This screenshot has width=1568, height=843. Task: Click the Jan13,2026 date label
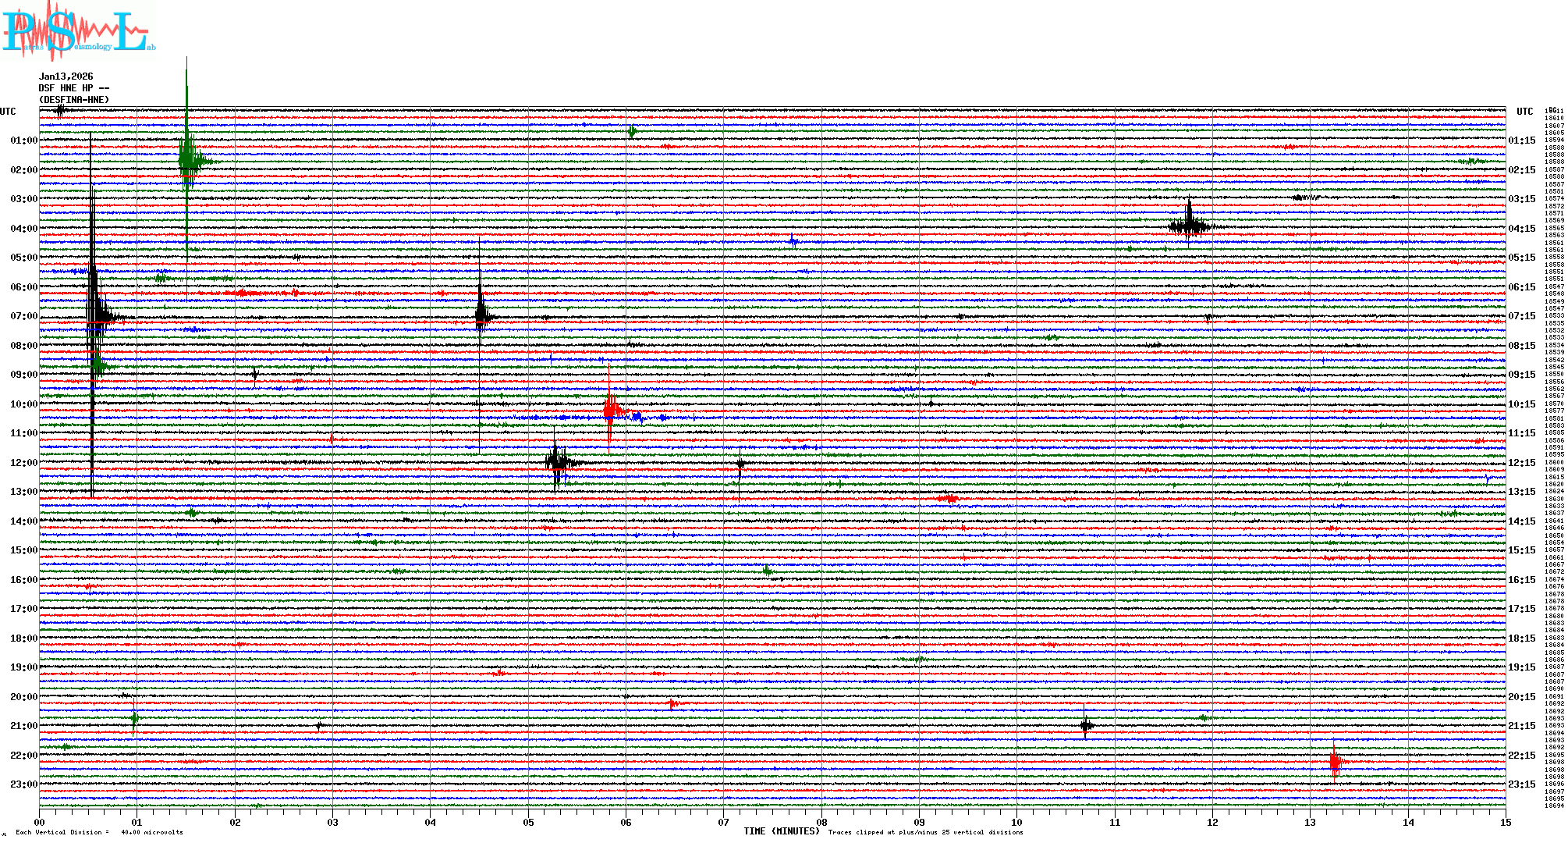pos(66,76)
